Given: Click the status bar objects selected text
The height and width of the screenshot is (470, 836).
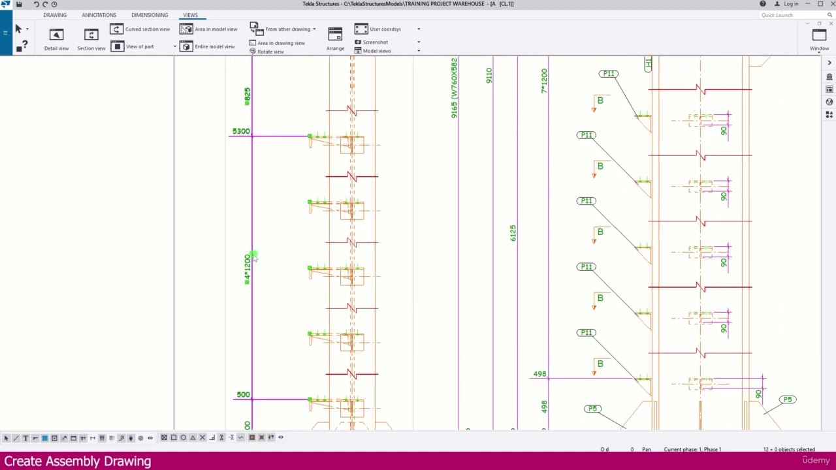Looking at the screenshot, I should coord(789,449).
